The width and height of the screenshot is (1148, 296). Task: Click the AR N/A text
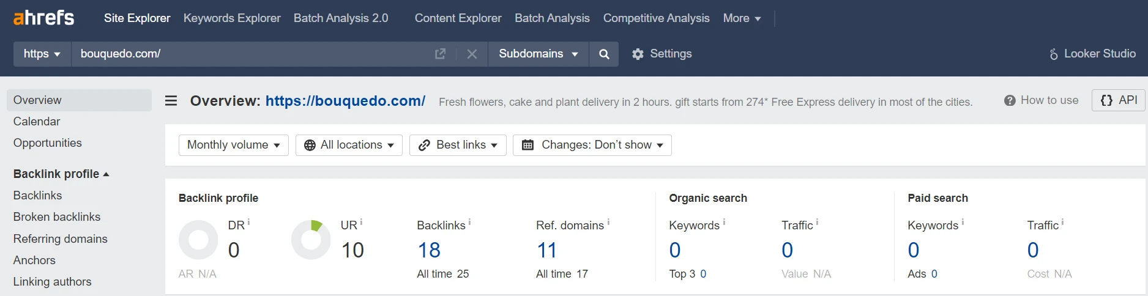pyautogui.click(x=198, y=274)
